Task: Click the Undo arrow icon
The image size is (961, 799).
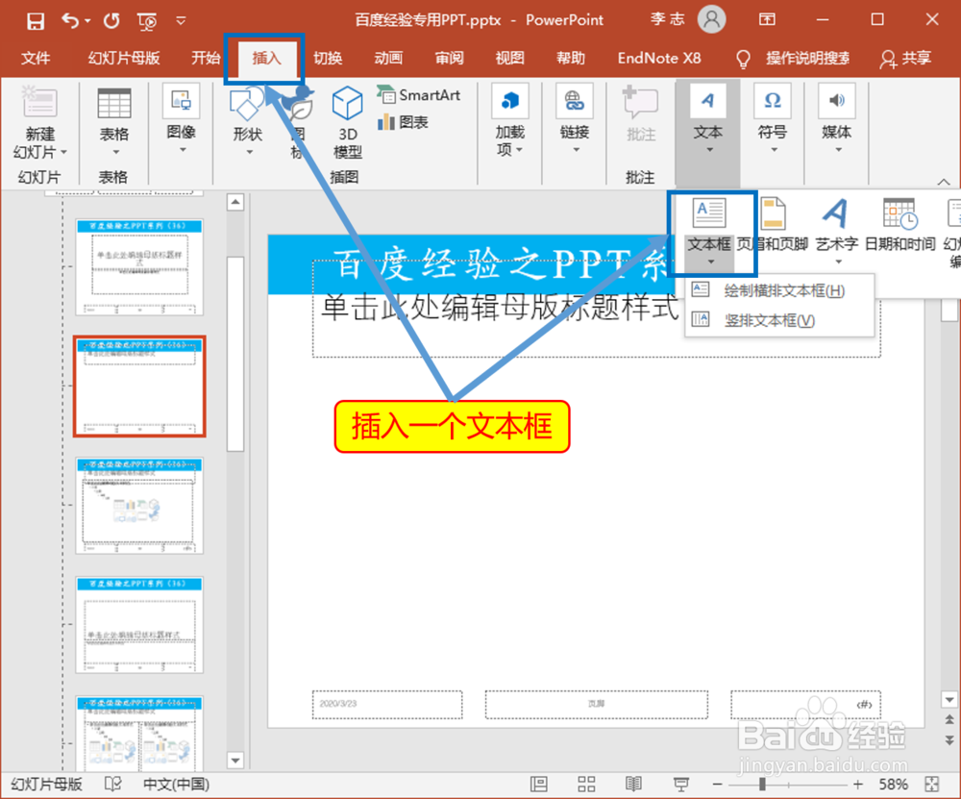Action: 70,21
